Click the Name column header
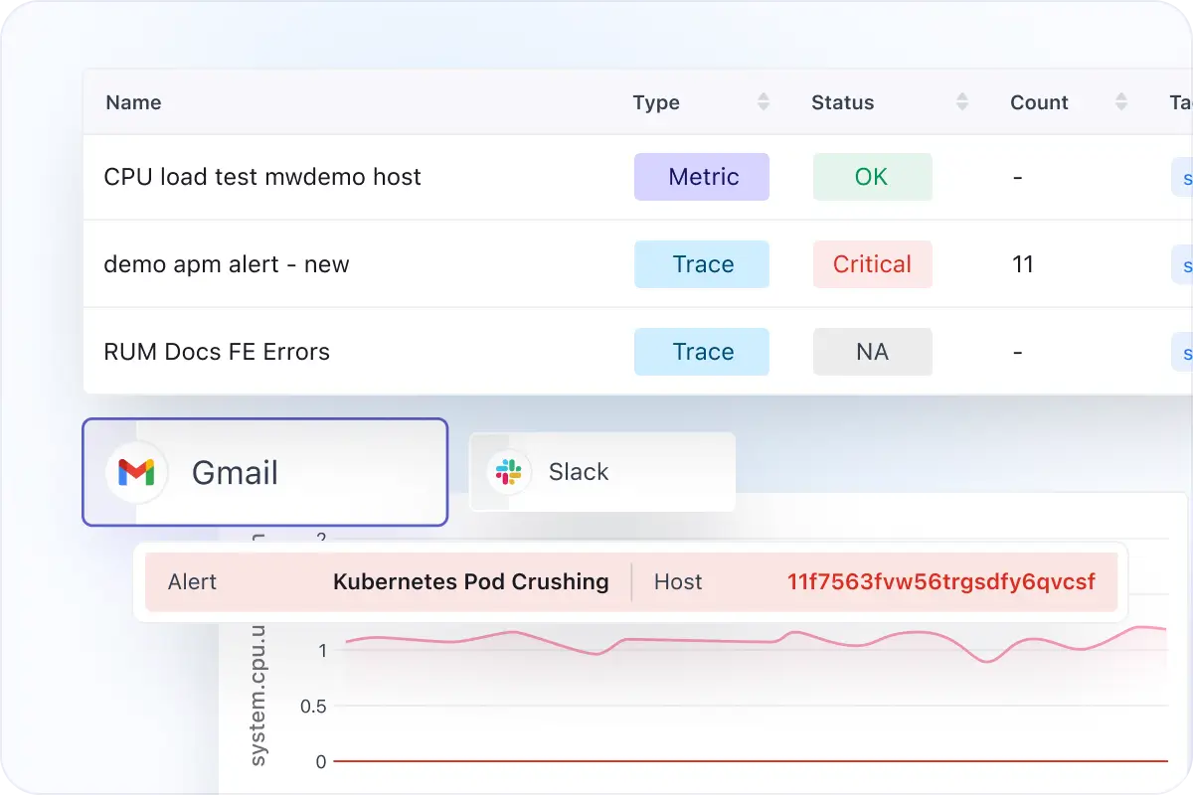 [x=132, y=101]
